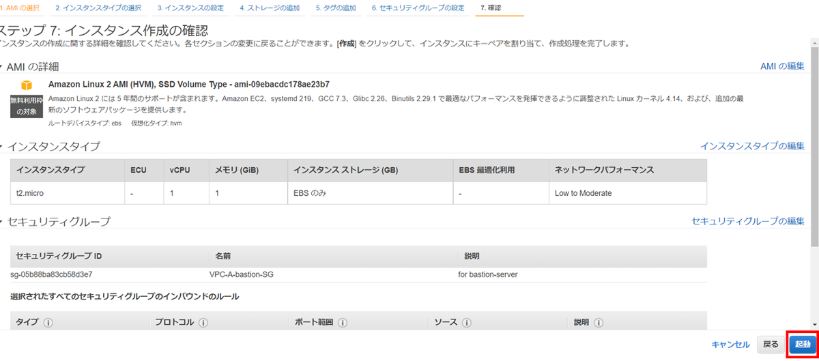Click the Amazon Linux 2 AMI title

189,85
